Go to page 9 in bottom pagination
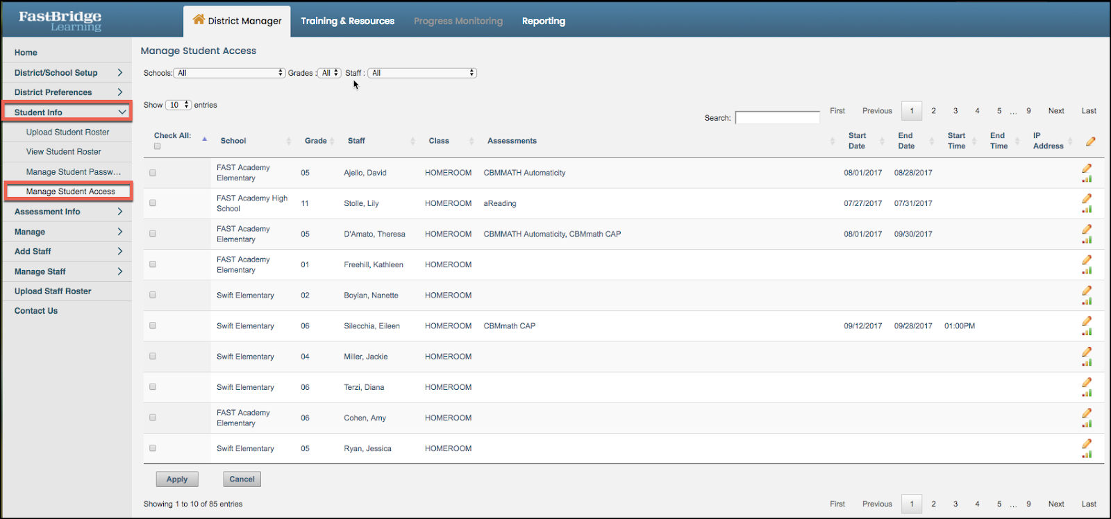 point(1028,504)
